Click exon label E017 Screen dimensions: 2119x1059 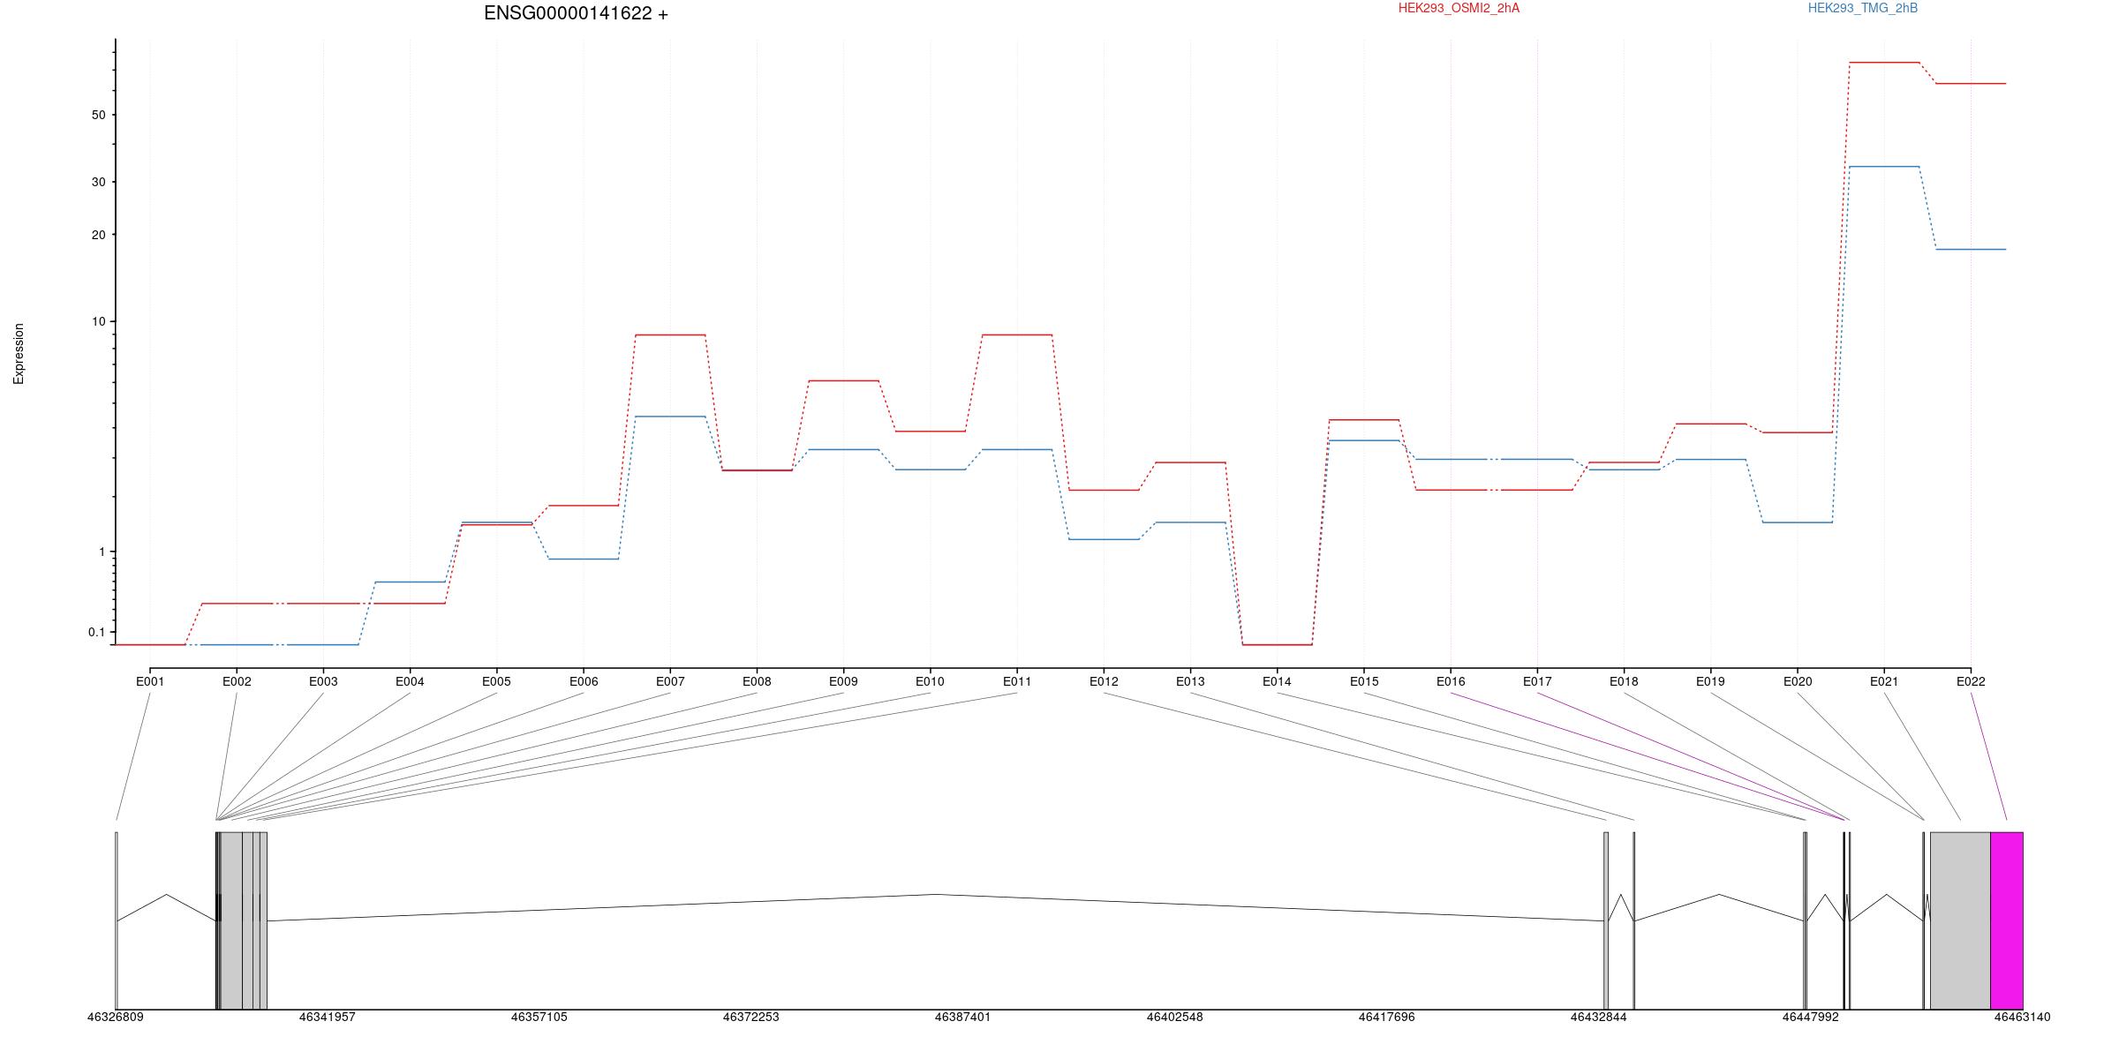point(1537,681)
